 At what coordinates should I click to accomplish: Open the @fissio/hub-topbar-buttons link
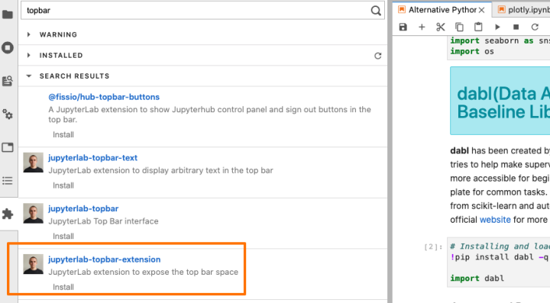tap(104, 97)
